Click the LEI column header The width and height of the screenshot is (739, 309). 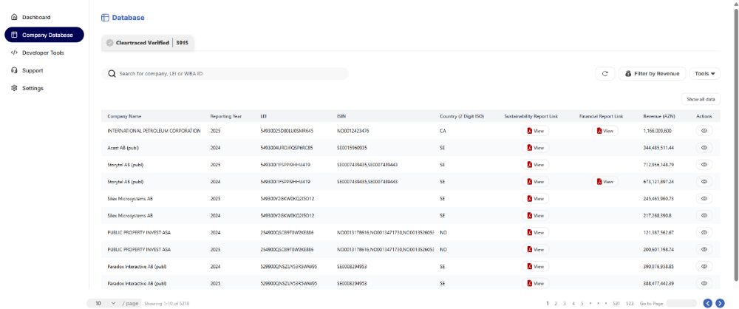[x=264, y=116]
